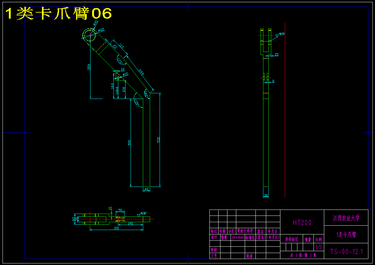Click the "分区" column header
Viewport: 375px width, 265px height.
pos(231,231)
